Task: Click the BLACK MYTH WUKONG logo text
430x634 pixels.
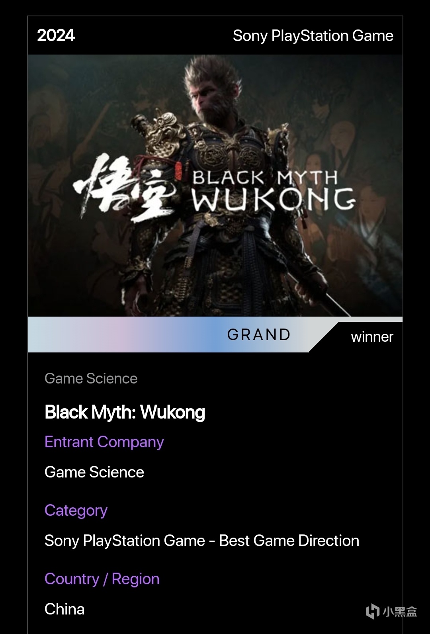Action: (x=274, y=190)
